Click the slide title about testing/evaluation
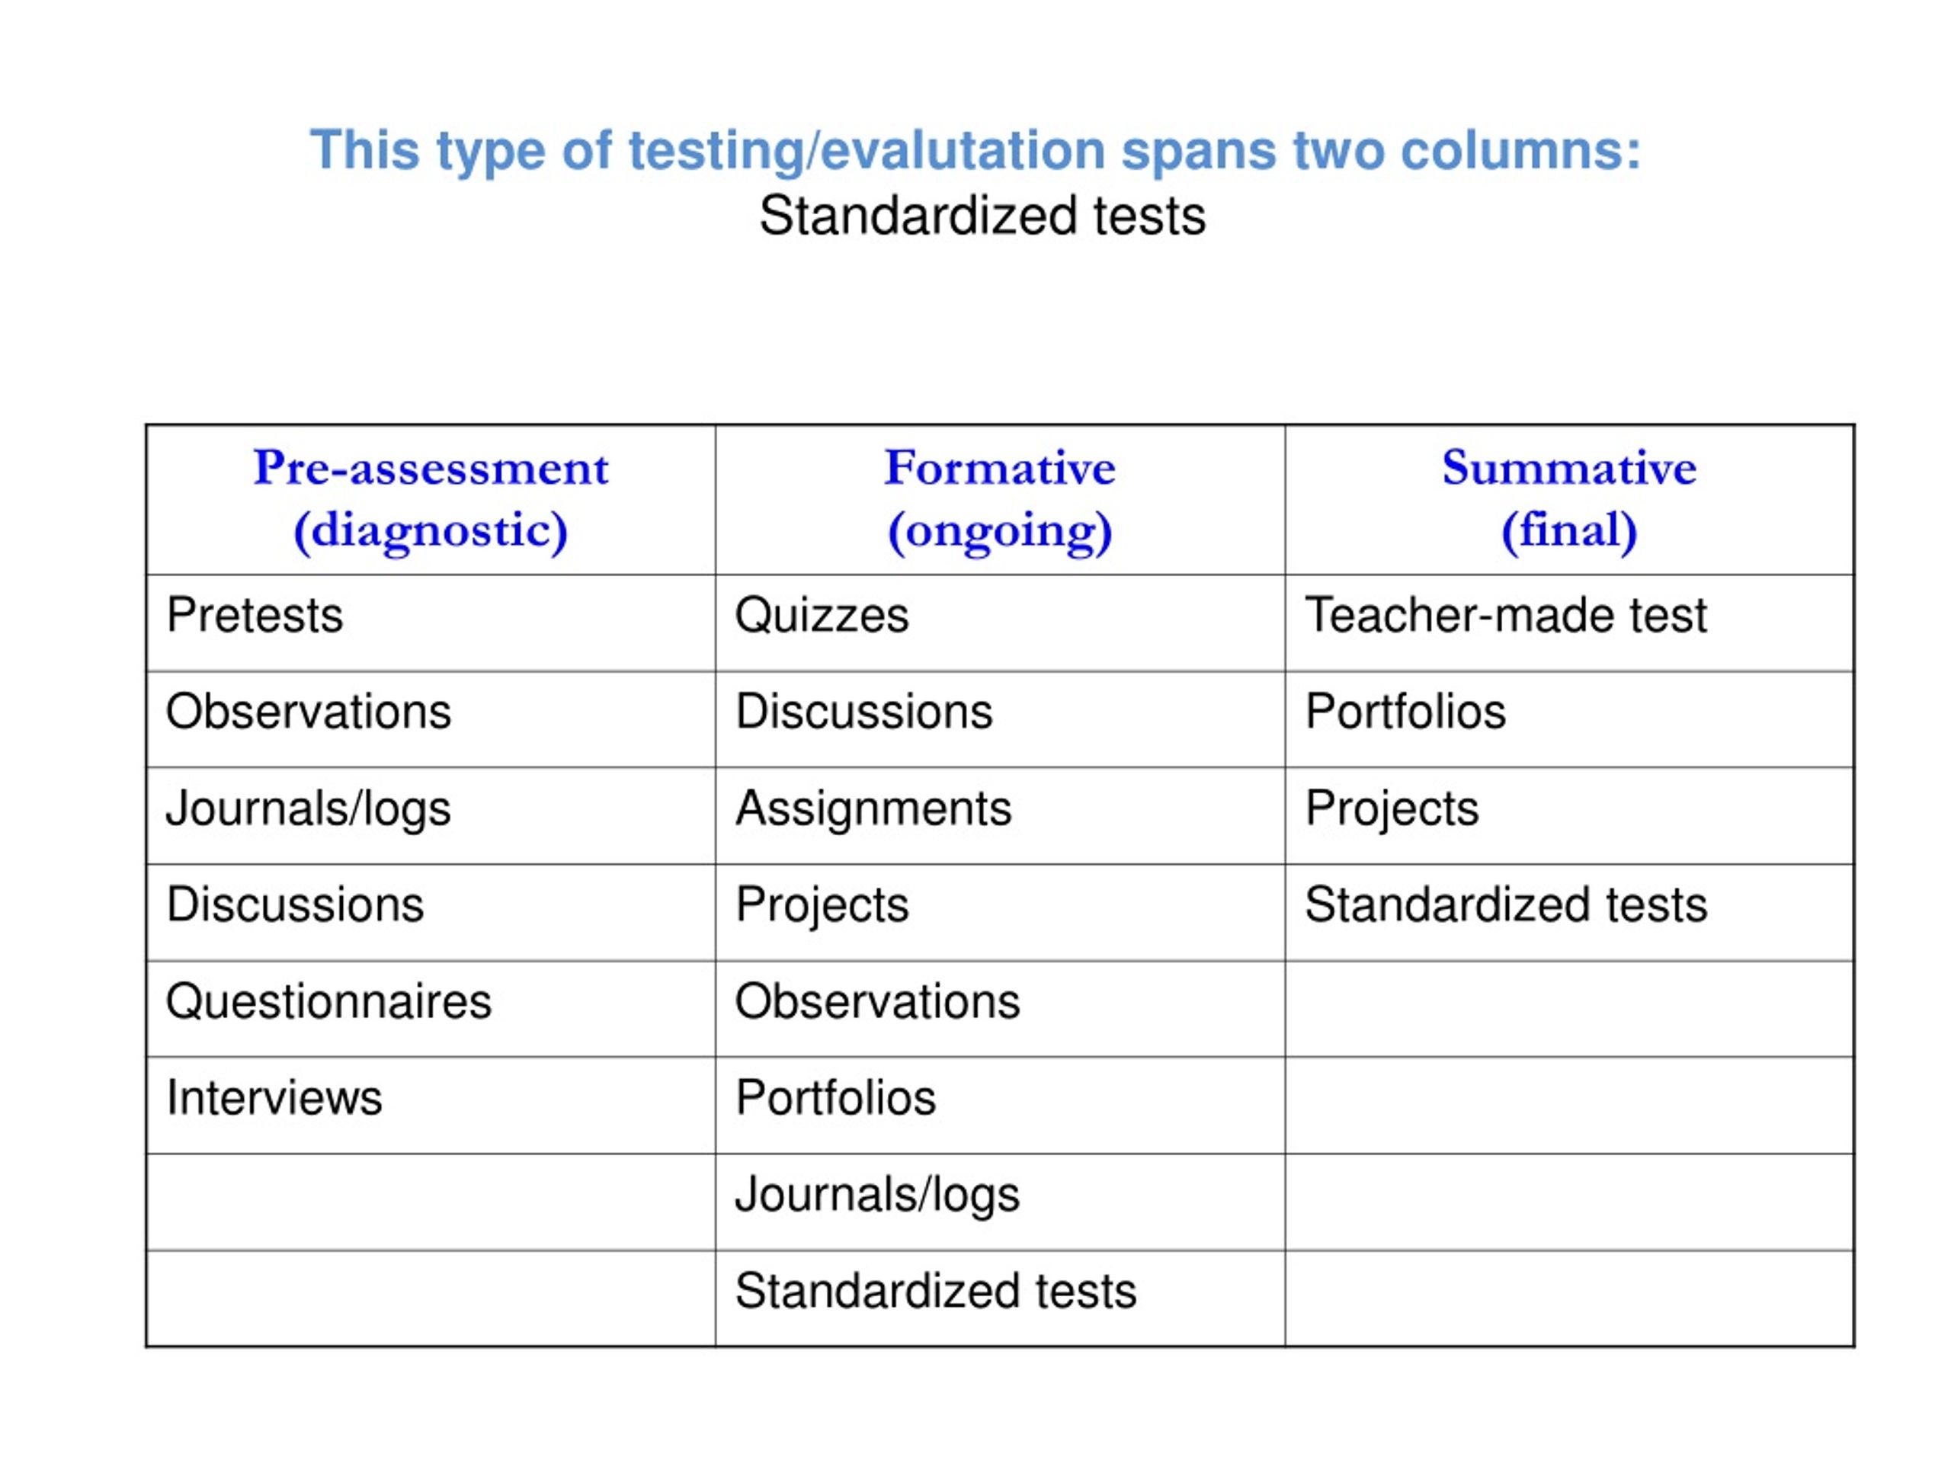Image resolution: width=1951 pixels, height=1463 pixels. coord(975,150)
